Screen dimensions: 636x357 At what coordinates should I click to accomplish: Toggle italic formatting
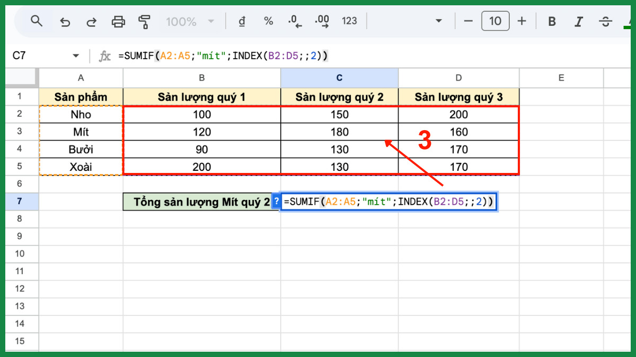click(578, 21)
